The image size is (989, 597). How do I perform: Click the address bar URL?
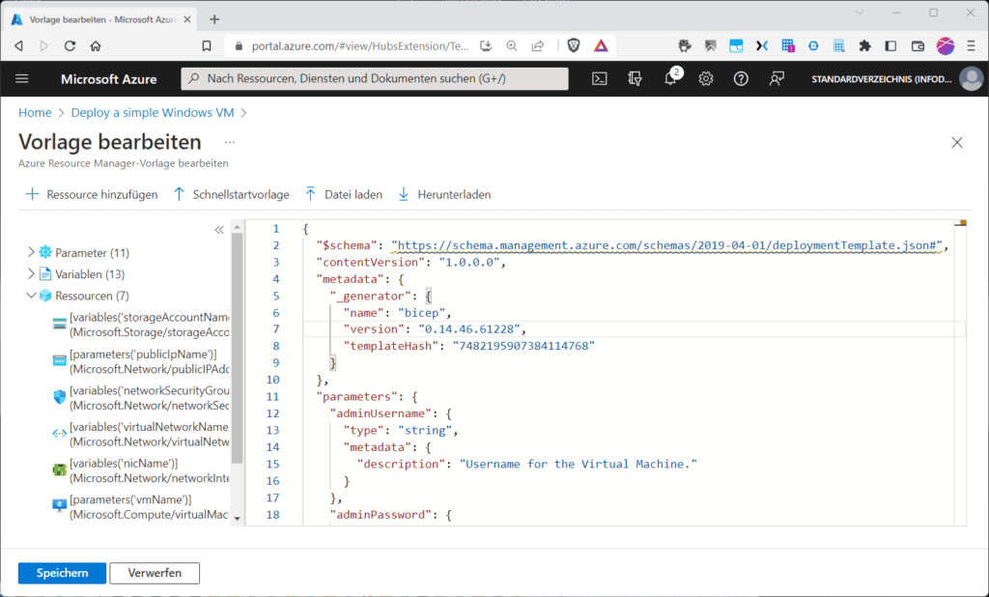click(x=360, y=46)
